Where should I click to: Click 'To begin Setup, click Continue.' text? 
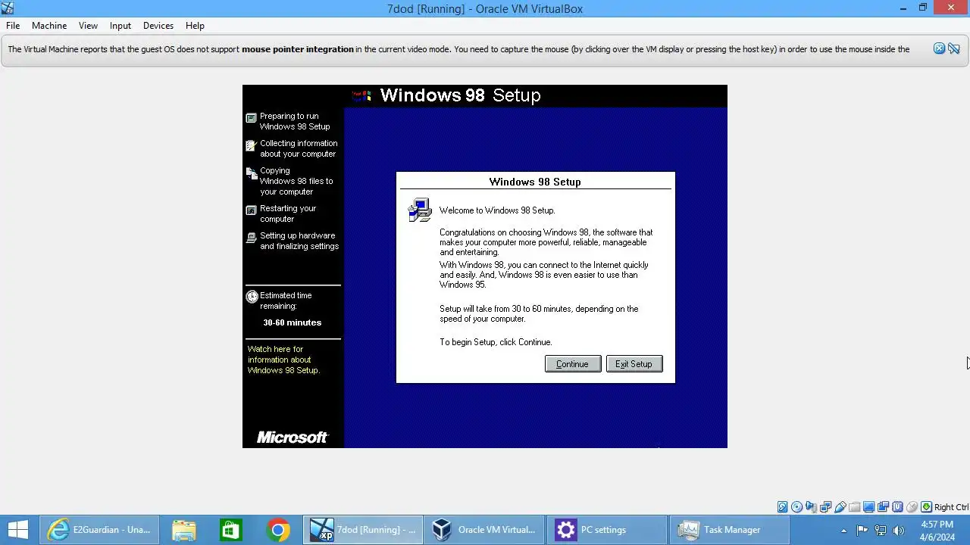tap(496, 342)
